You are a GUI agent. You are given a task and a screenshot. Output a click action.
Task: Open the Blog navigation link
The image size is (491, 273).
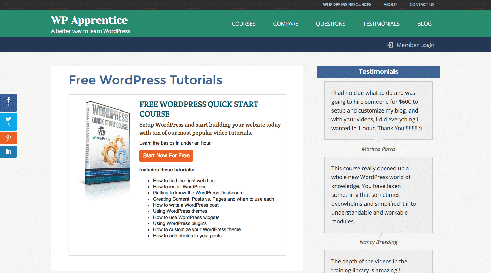(425, 24)
